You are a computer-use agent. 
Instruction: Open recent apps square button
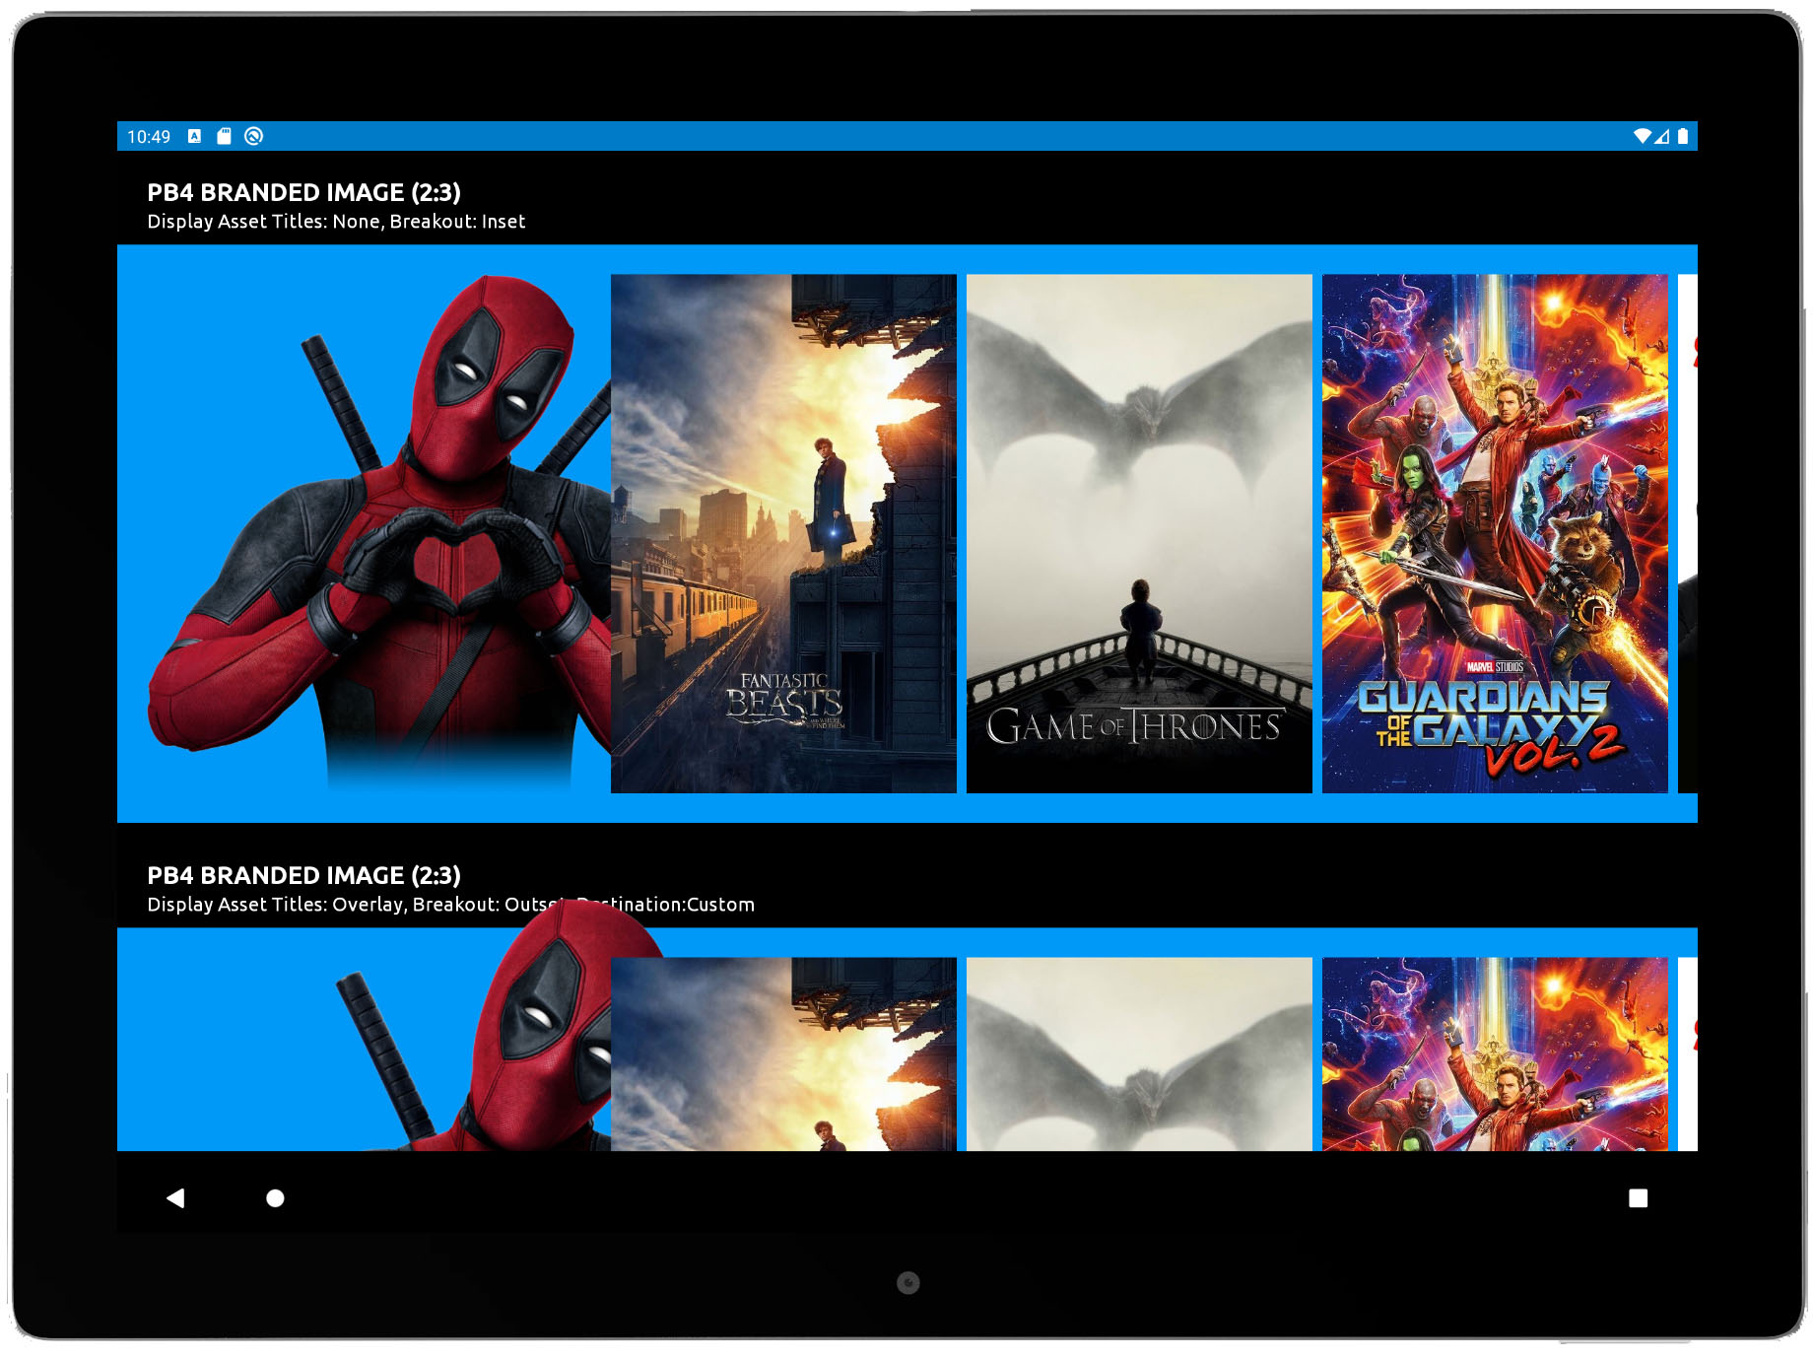[1638, 1198]
